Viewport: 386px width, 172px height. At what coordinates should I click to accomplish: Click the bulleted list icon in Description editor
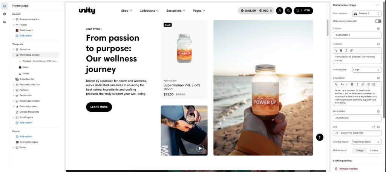(x=368, y=84)
